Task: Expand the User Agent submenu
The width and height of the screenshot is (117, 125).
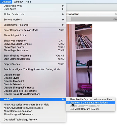Action: tap(33, 9)
